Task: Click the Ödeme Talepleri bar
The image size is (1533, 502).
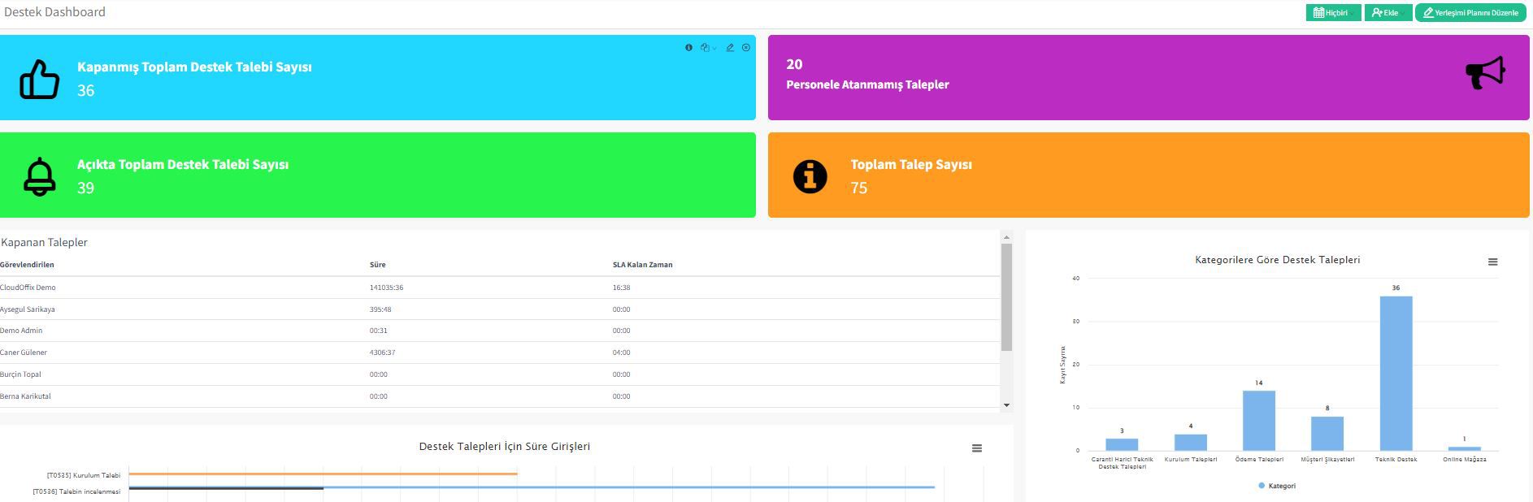Action: click(x=1259, y=421)
